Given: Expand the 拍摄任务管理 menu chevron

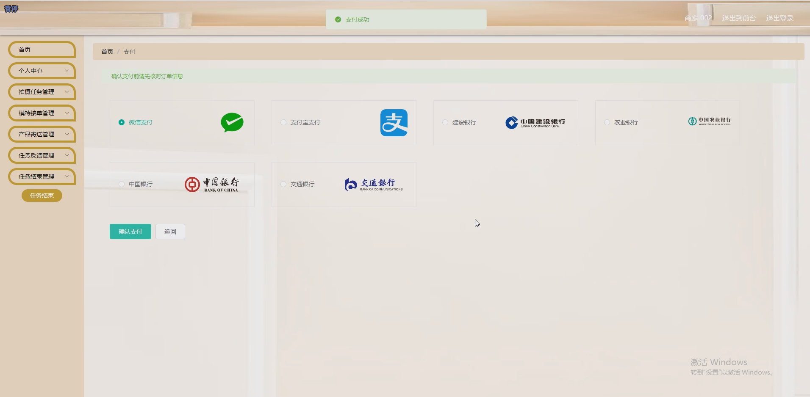Looking at the screenshot, I should [67, 92].
